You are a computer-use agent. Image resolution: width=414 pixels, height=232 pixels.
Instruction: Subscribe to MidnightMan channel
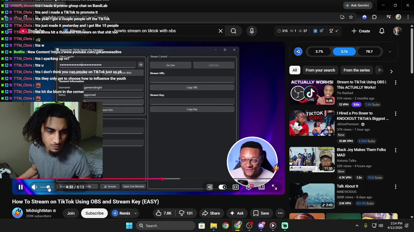tap(94, 213)
